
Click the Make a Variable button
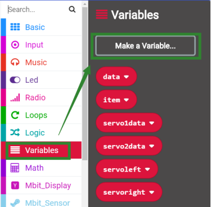click(x=146, y=46)
